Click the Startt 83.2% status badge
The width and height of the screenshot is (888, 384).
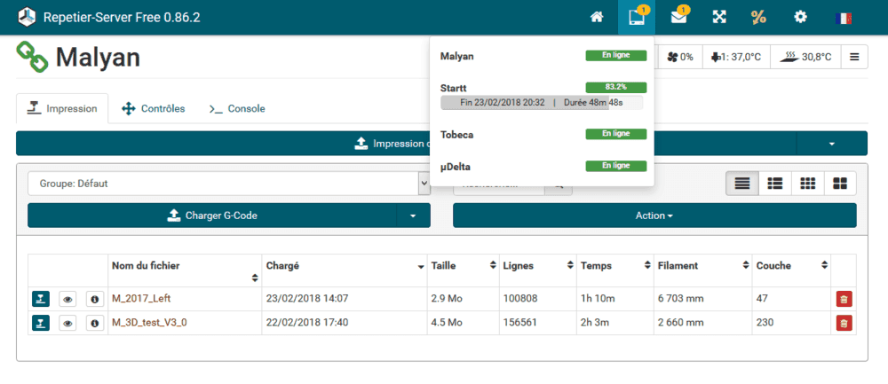click(615, 88)
